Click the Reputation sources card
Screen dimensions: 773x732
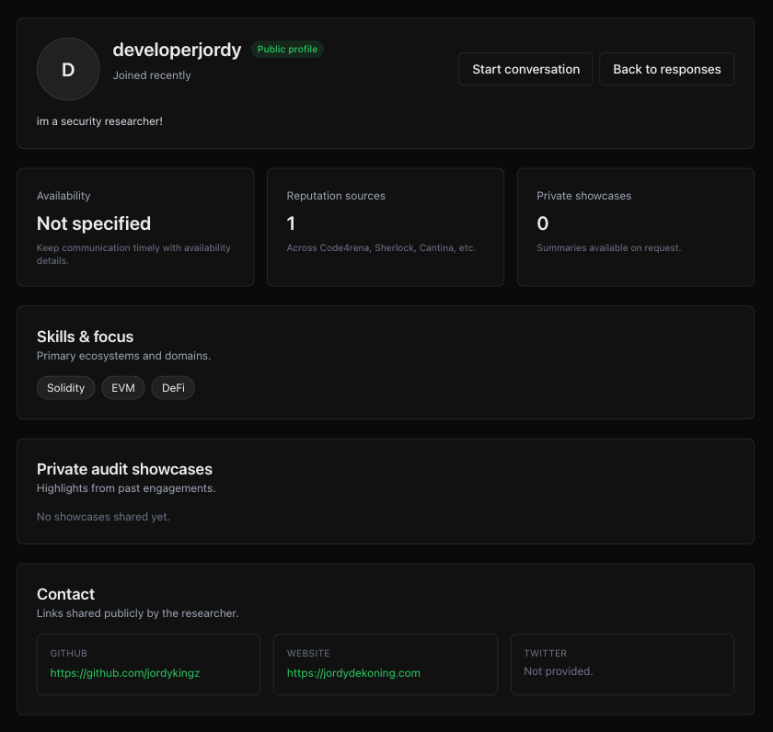click(386, 226)
